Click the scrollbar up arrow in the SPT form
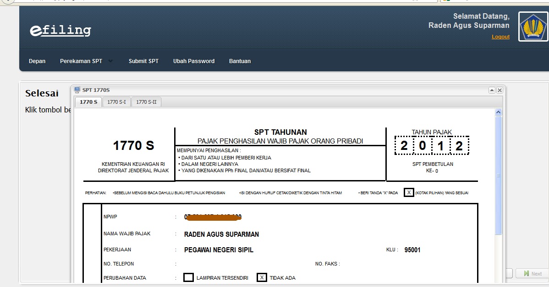 pyautogui.click(x=498, y=112)
